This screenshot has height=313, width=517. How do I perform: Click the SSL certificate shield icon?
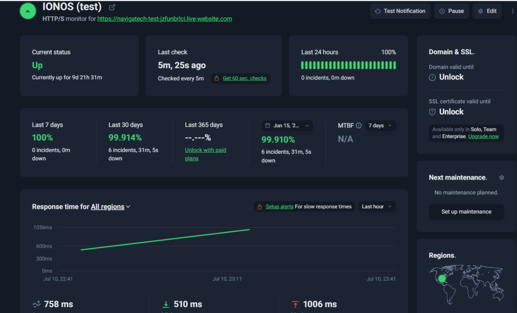[432, 112]
